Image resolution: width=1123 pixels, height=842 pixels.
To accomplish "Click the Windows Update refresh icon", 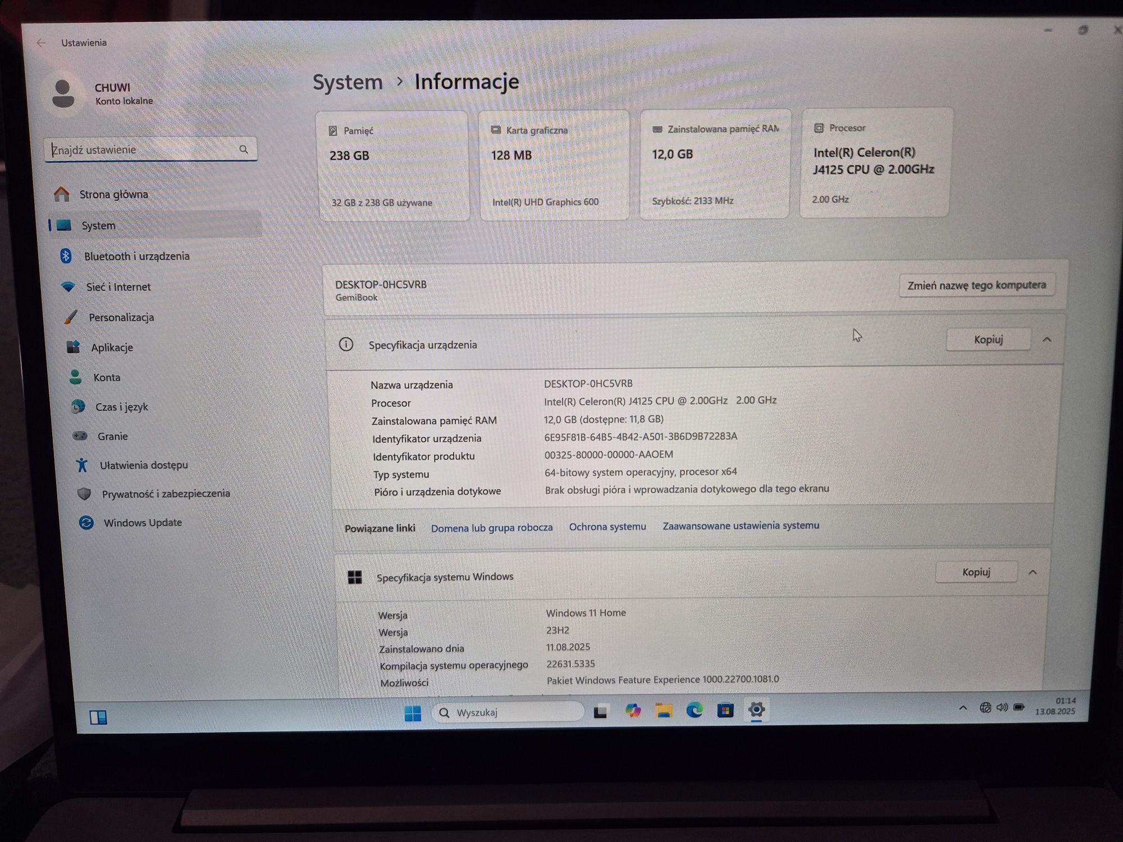I will [x=86, y=523].
